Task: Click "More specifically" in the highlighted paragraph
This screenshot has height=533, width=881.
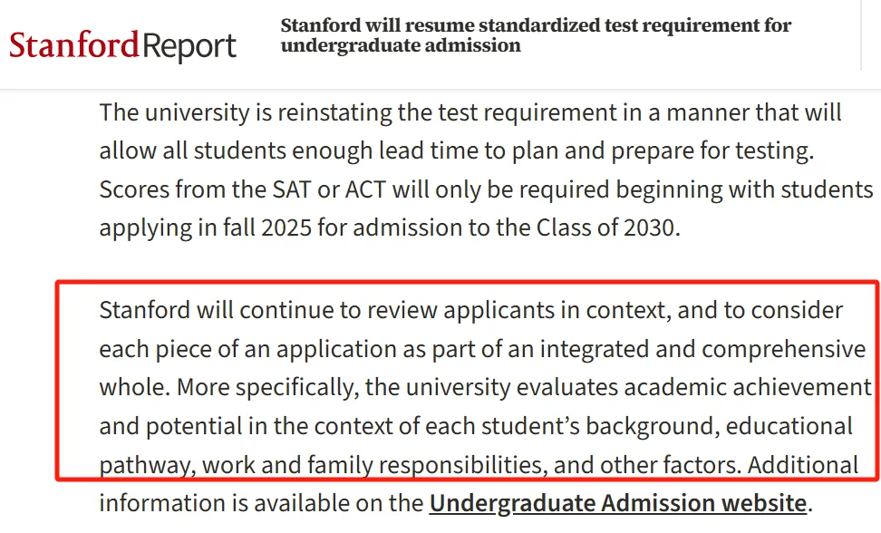Action: click(268, 388)
